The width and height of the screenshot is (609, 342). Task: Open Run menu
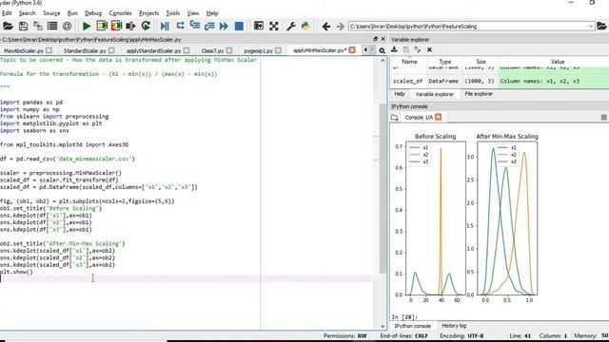(x=72, y=13)
